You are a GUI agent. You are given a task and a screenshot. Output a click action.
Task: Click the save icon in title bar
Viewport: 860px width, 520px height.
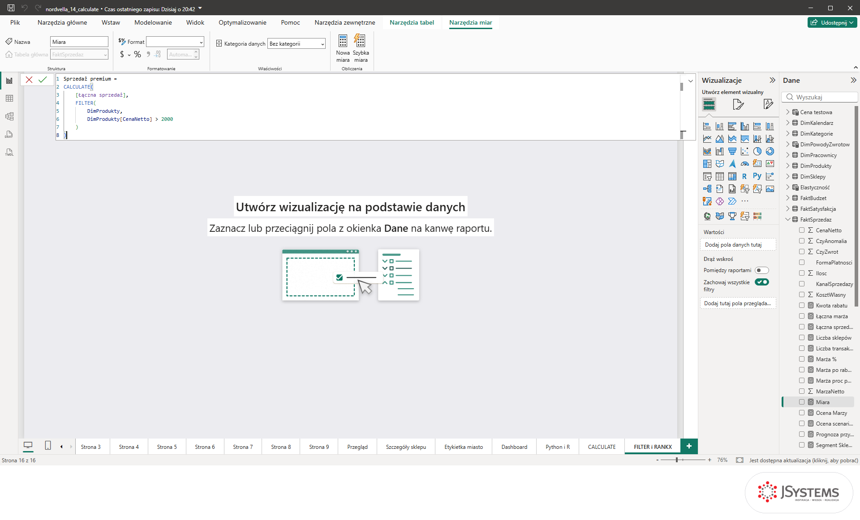(x=11, y=8)
